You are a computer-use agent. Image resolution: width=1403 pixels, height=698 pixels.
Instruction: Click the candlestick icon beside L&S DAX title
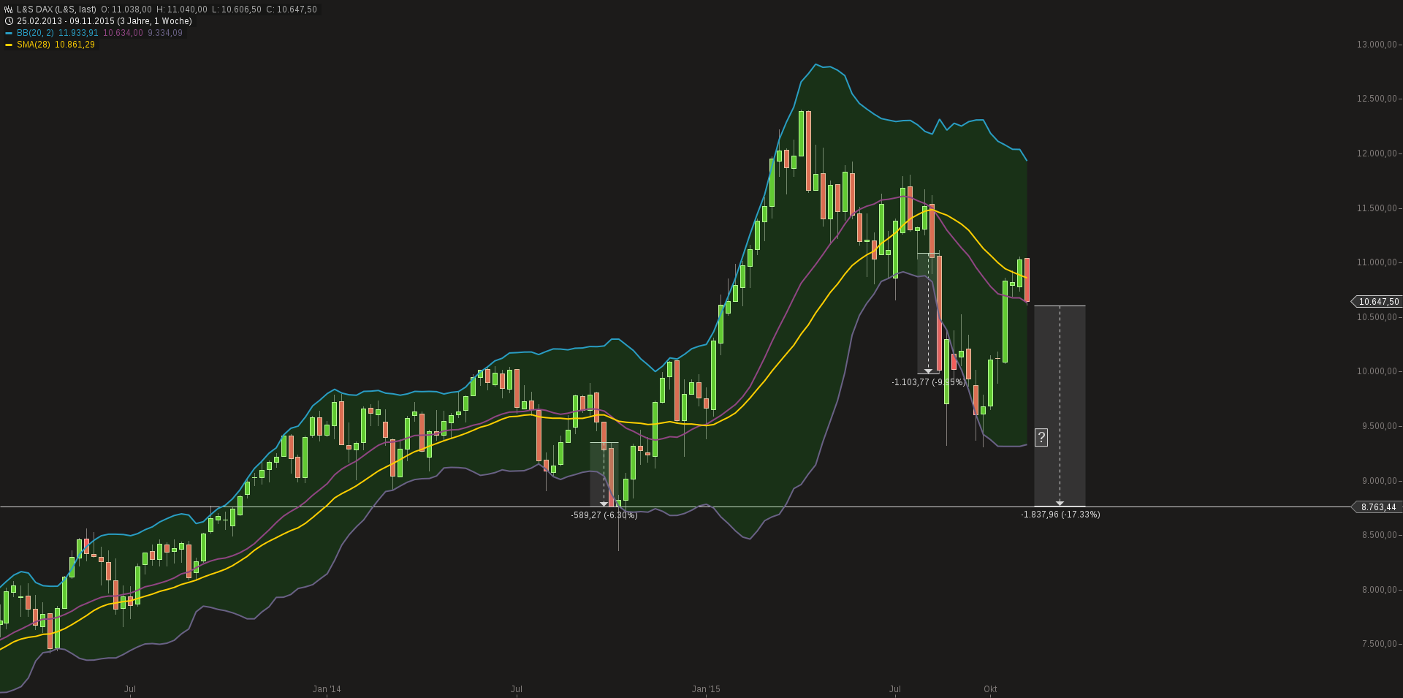point(9,10)
